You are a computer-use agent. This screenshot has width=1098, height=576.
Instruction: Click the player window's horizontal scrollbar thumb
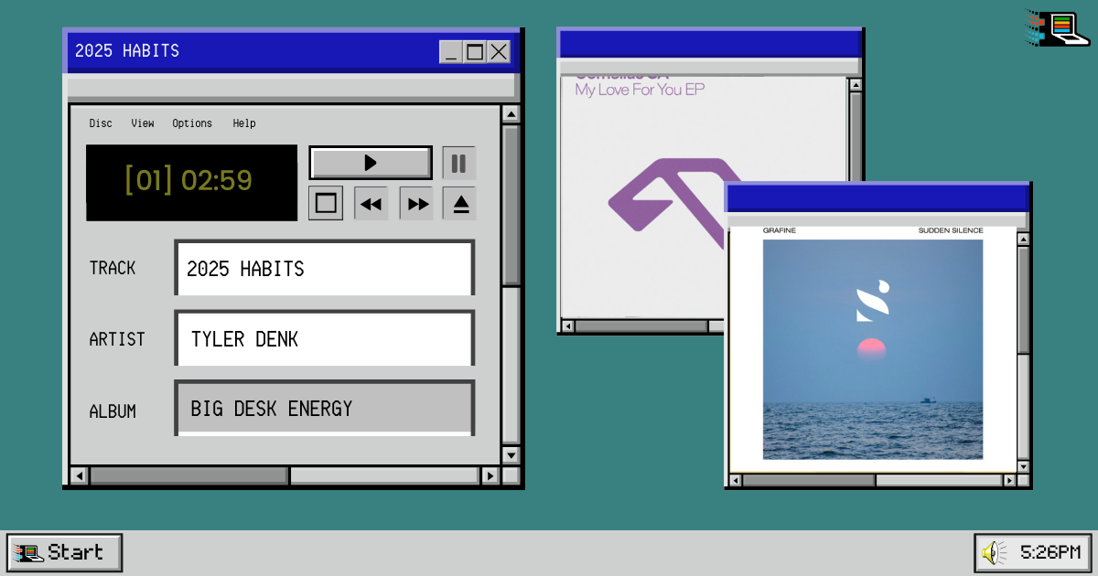(x=188, y=475)
